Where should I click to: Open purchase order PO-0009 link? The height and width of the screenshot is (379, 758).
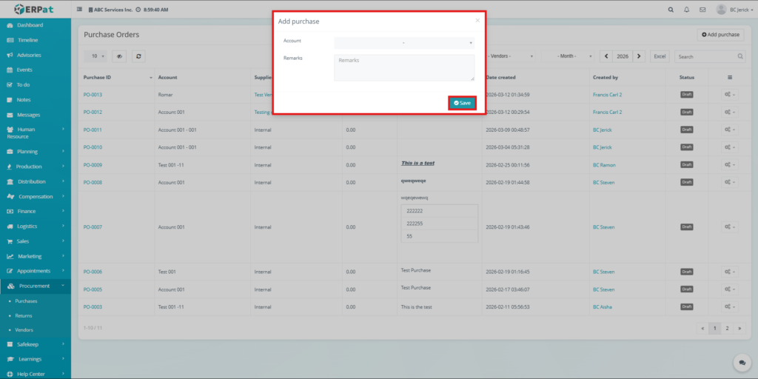click(93, 165)
